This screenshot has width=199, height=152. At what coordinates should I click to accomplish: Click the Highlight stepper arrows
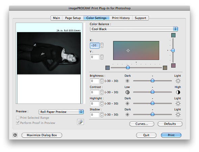coord(102,104)
